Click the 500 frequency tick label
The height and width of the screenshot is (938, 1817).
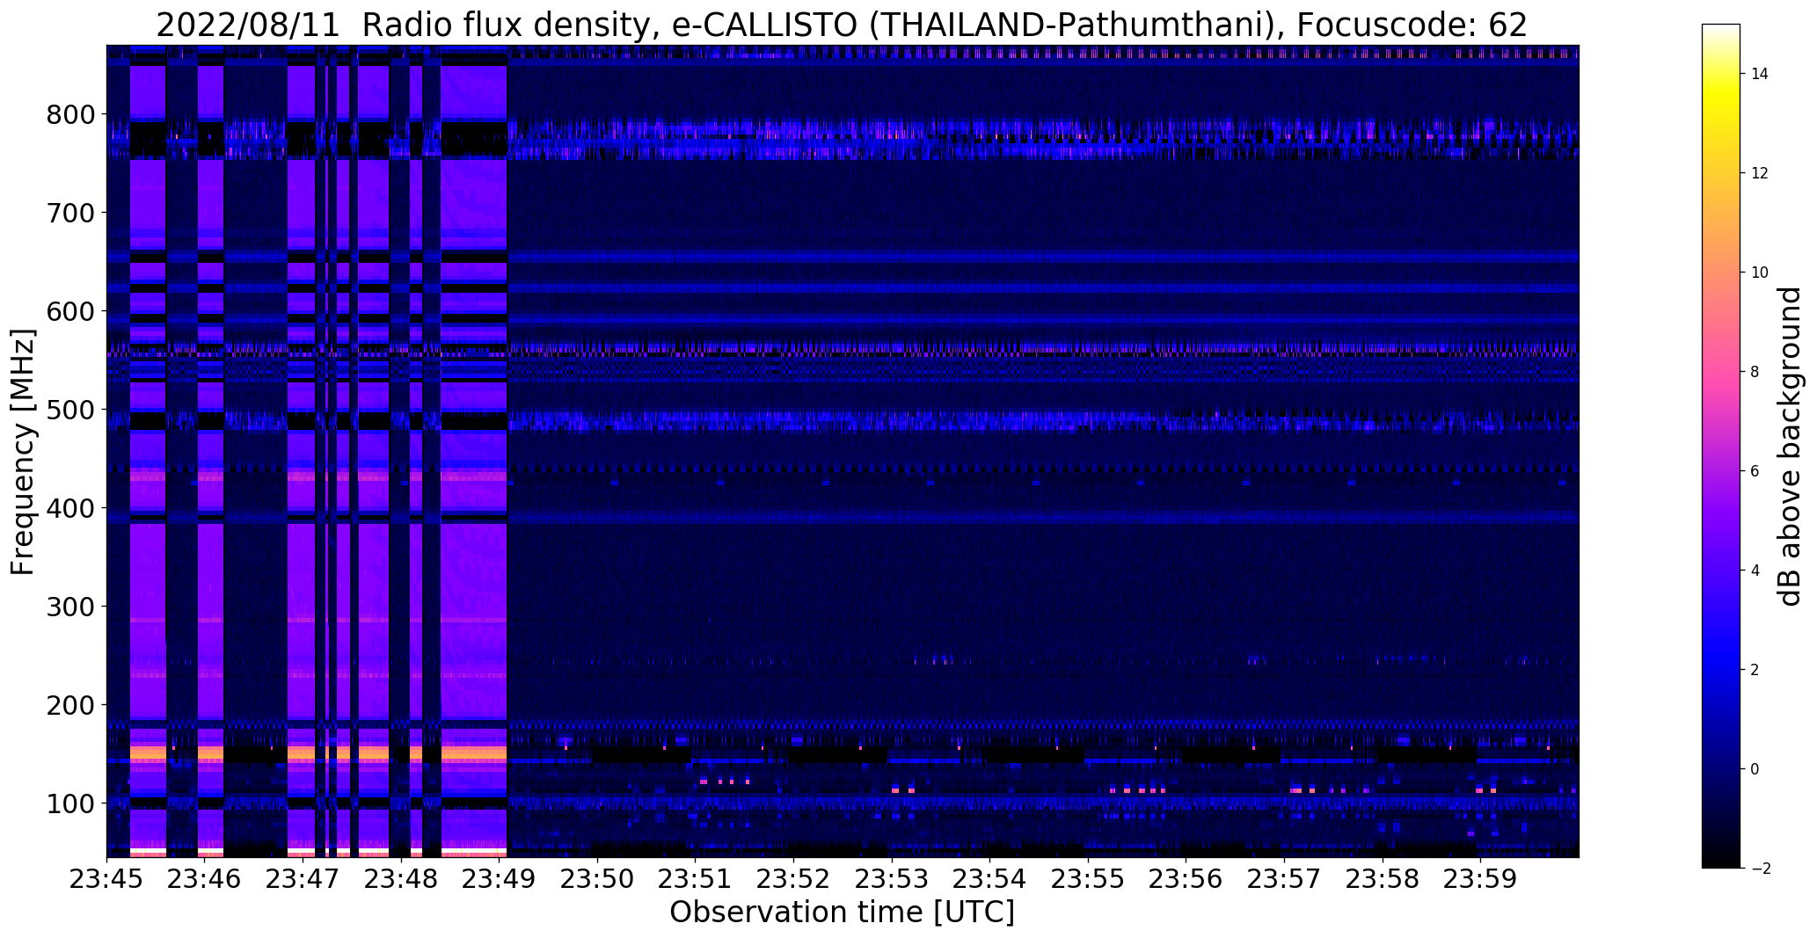70,411
